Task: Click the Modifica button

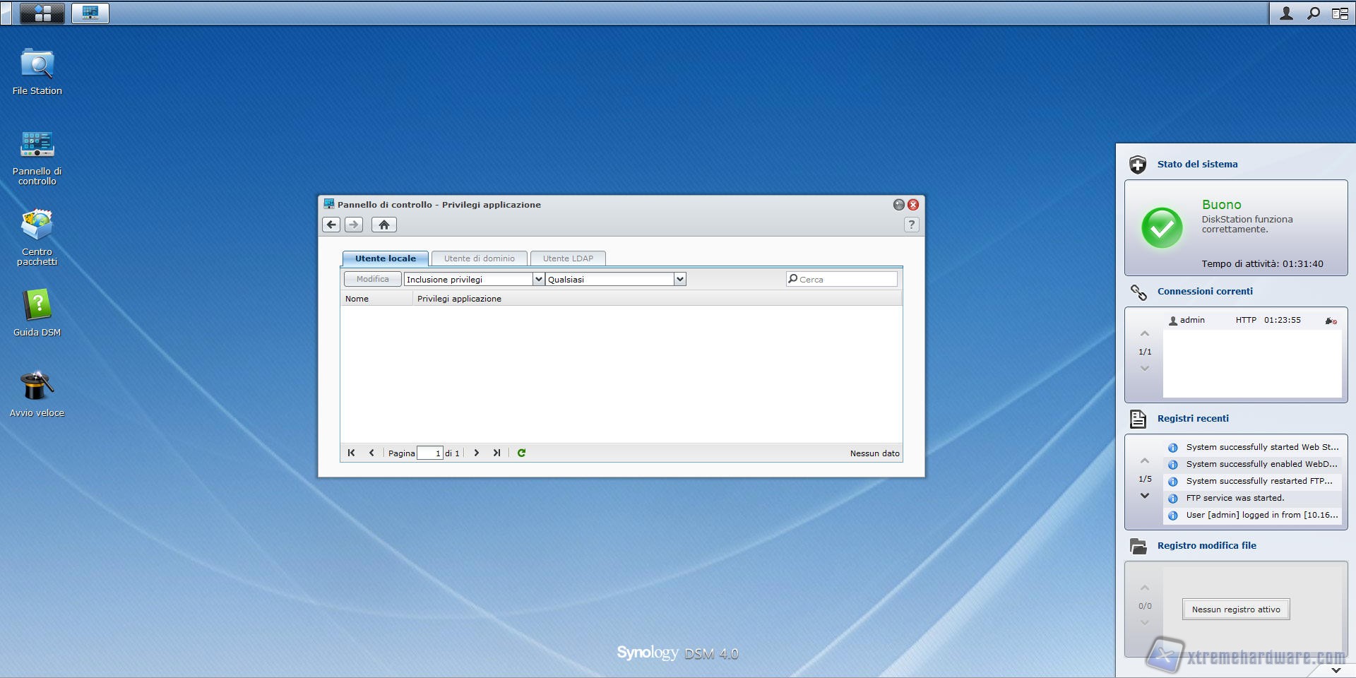Action: (372, 279)
